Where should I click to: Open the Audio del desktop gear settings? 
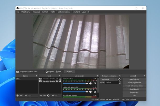(x=95, y=84)
